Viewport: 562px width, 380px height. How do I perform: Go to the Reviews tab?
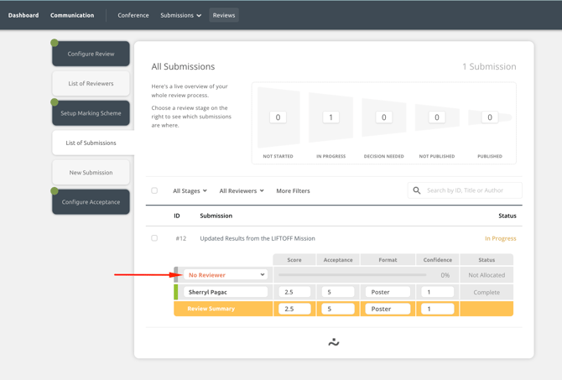coord(224,15)
